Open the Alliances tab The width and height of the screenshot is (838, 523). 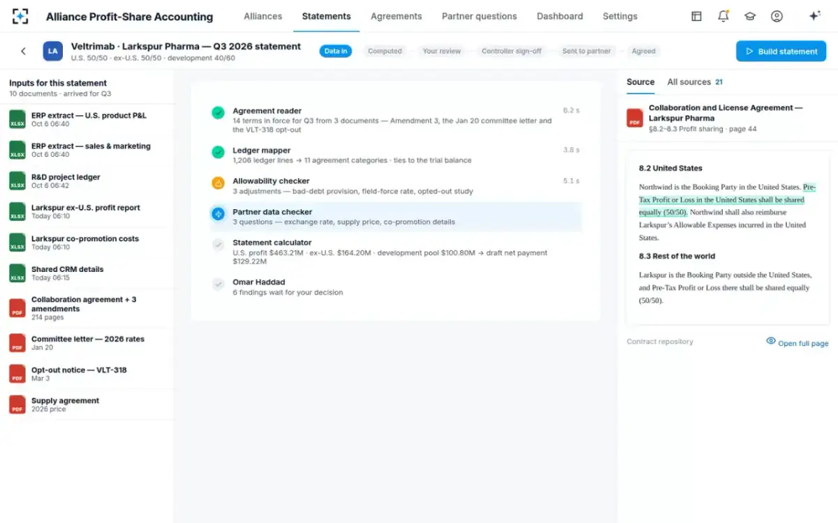263,16
